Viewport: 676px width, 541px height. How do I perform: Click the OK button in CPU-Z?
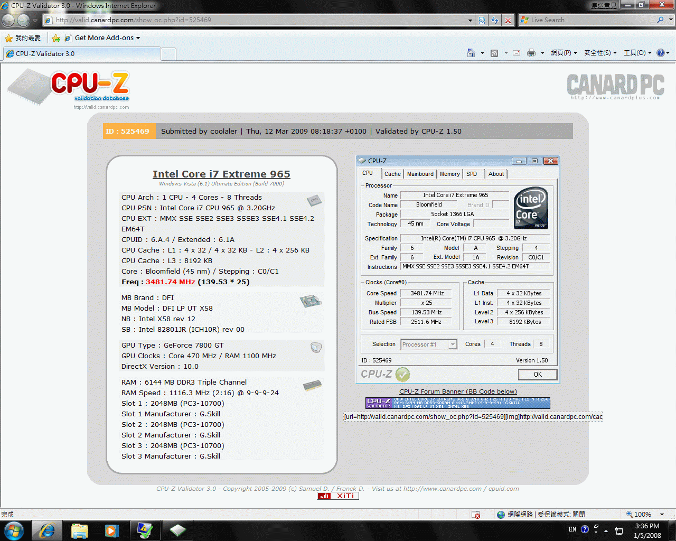pyautogui.click(x=538, y=375)
